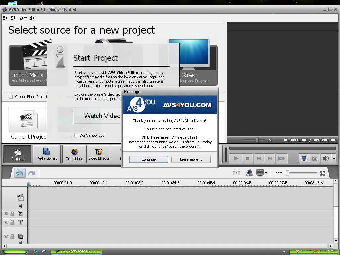Click the split clip icon in timeline toolbar
The height and width of the screenshot is (255, 340).
tap(236, 173)
